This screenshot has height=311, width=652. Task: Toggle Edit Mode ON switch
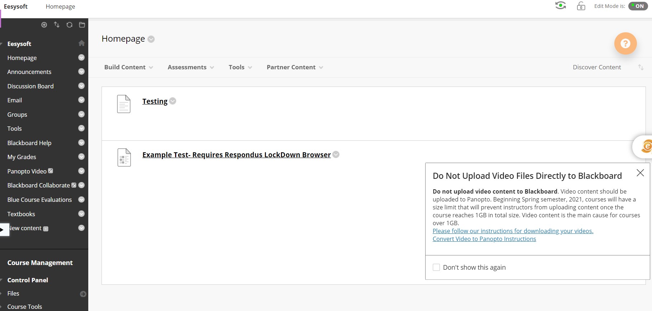click(x=638, y=6)
